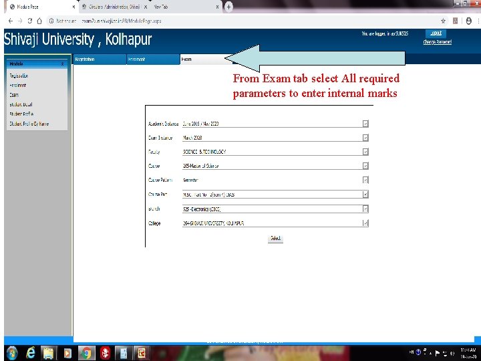481x361 pixels.
Task: Reload the current page
Action: [30, 21]
